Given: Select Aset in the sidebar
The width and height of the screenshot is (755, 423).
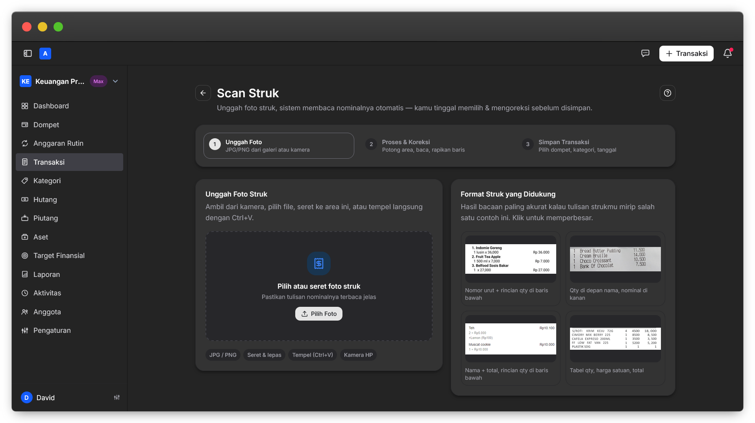Looking at the screenshot, I should point(69,237).
